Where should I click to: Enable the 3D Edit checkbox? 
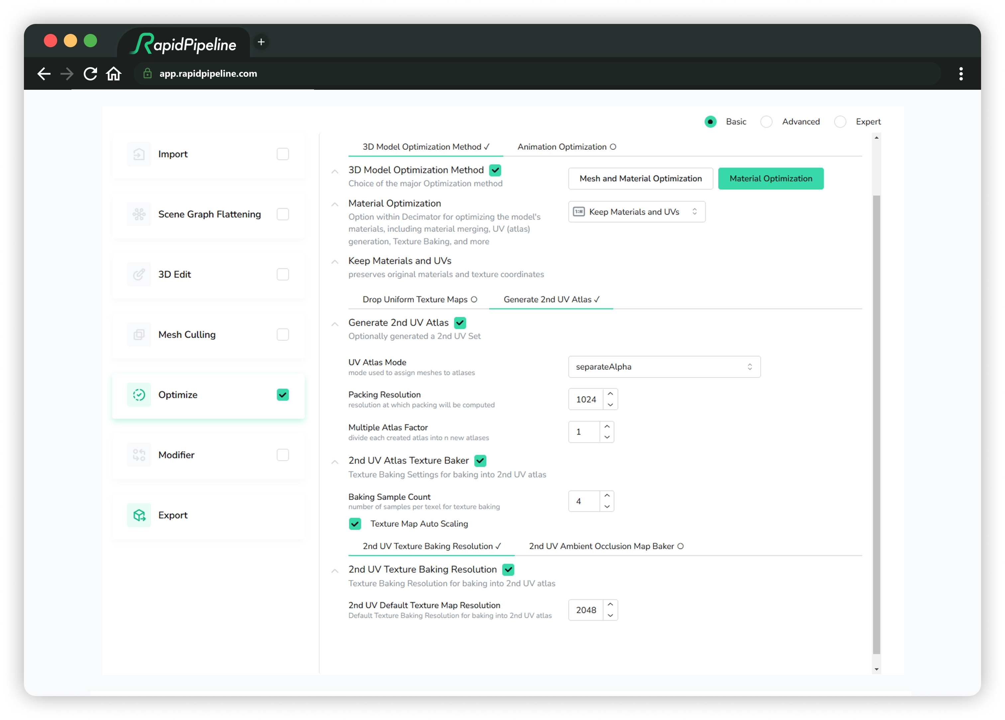click(283, 275)
